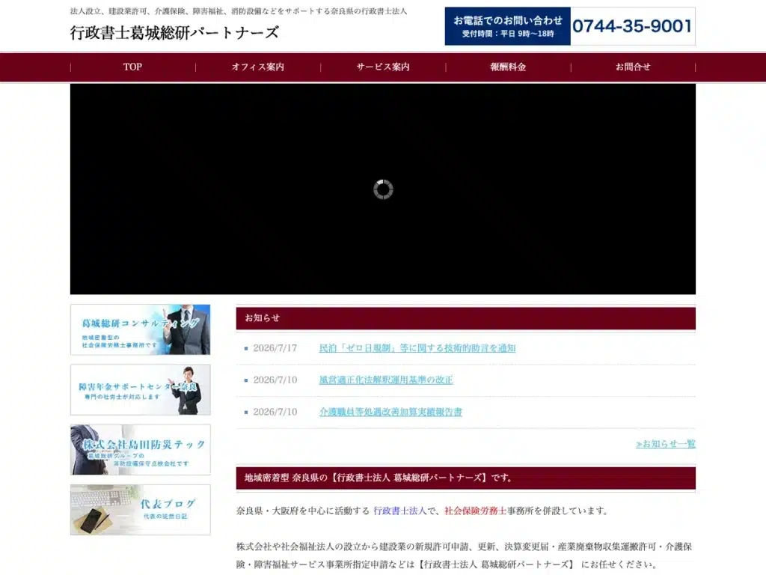Click the date 2026/7/17 in the news list

pos(275,348)
